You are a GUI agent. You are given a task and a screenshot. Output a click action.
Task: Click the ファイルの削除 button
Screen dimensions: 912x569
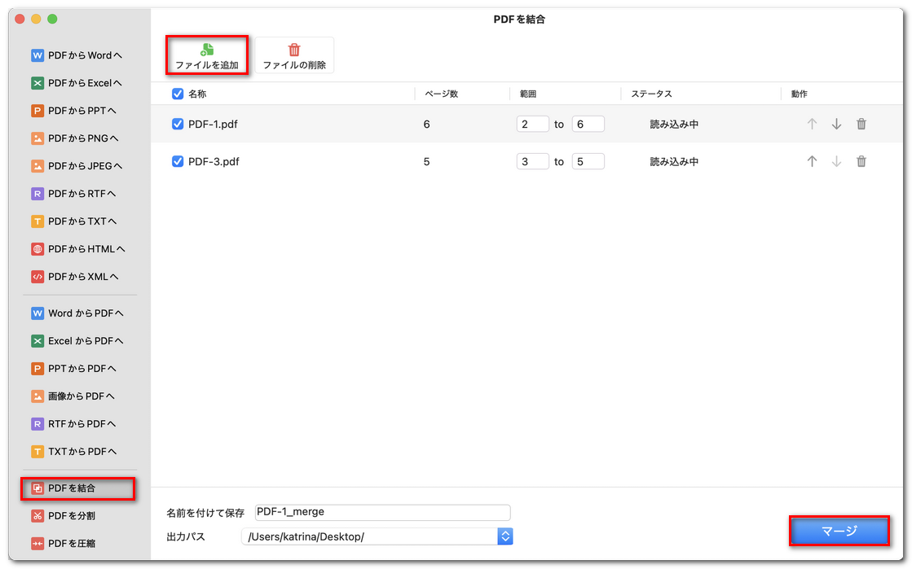pyautogui.click(x=295, y=55)
